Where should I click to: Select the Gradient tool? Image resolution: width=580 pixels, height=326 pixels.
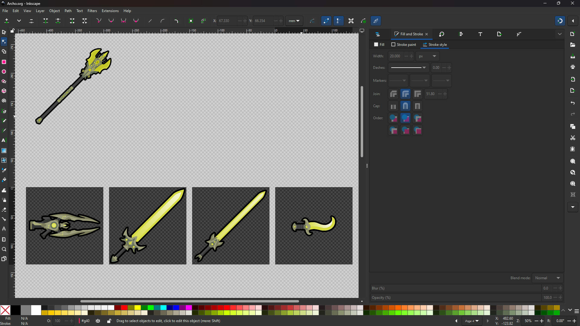(4, 151)
